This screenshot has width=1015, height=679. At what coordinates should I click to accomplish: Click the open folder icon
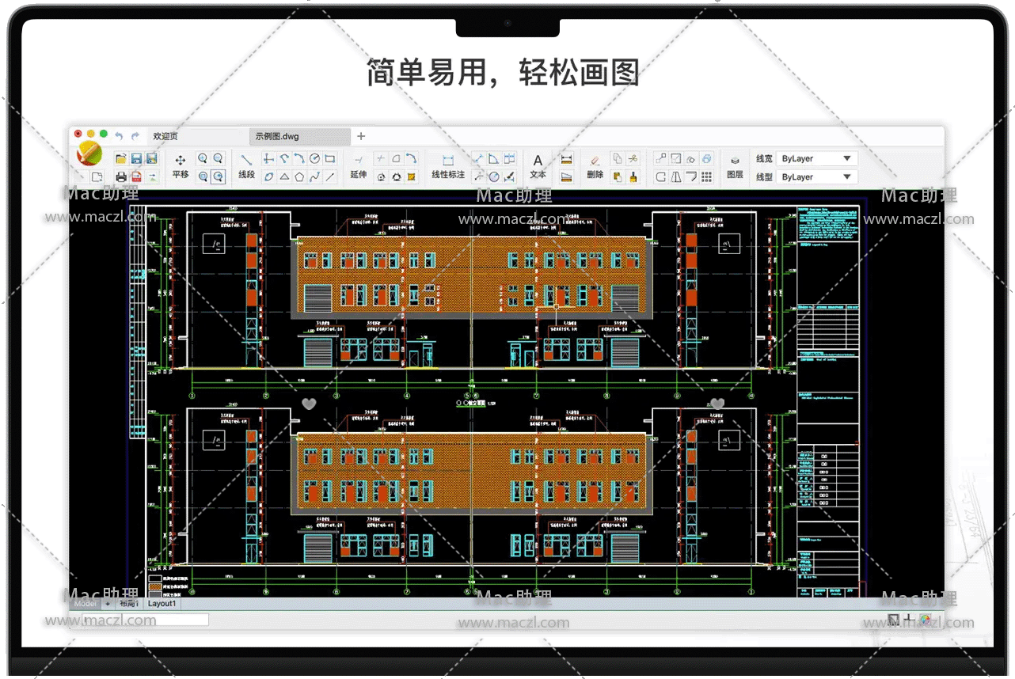pyautogui.click(x=120, y=159)
